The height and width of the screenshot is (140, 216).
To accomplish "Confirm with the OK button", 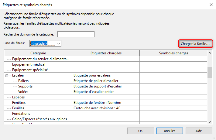I will pyautogui.click(x=140, y=131).
